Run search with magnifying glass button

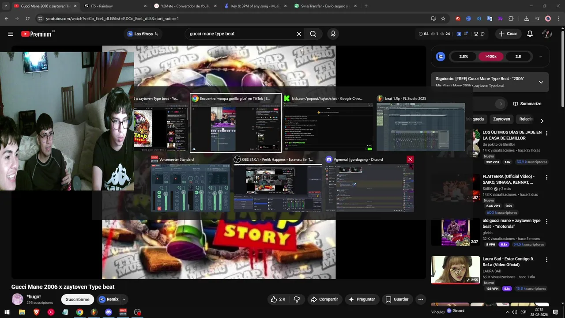tap(313, 34)
